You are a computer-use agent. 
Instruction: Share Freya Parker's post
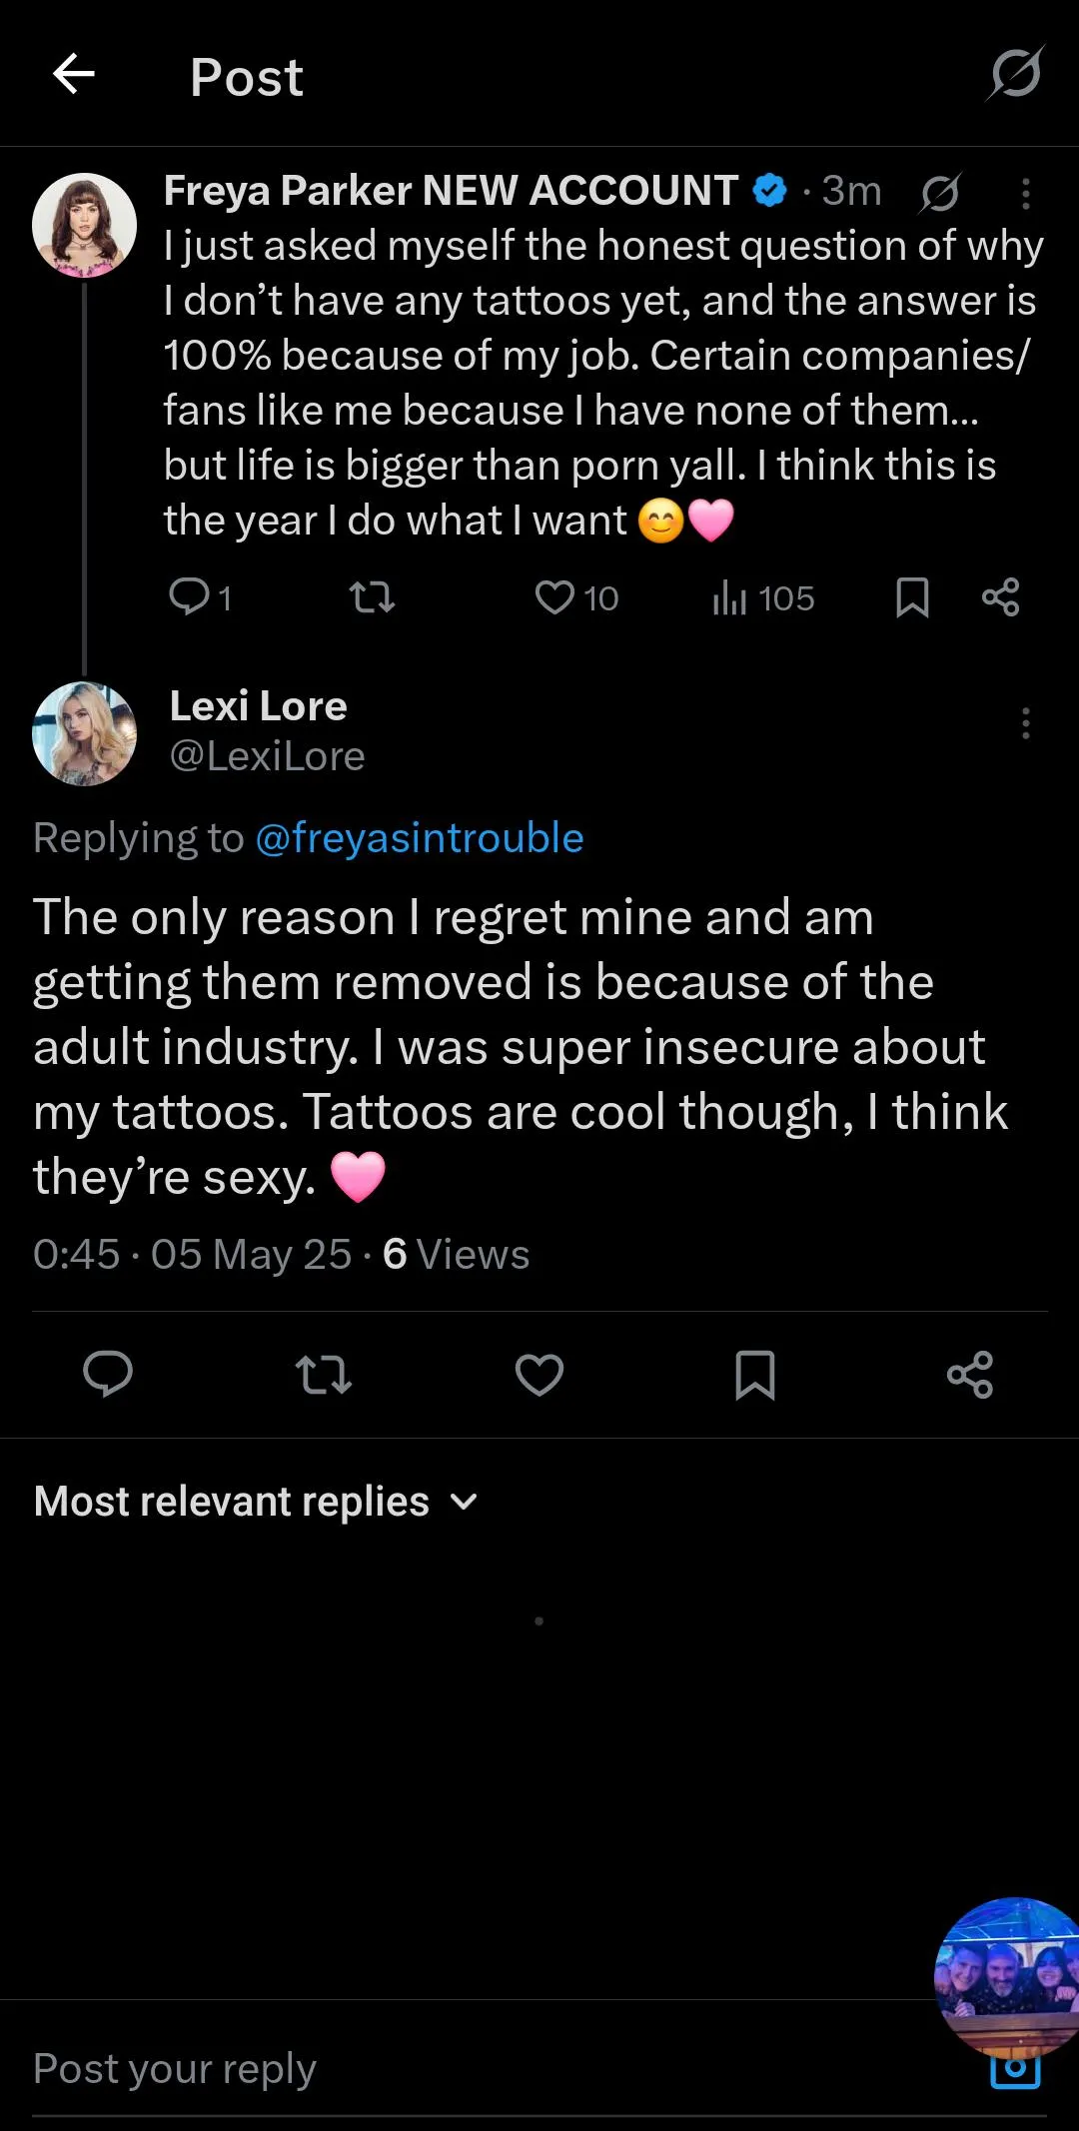tap(1000, 597)
